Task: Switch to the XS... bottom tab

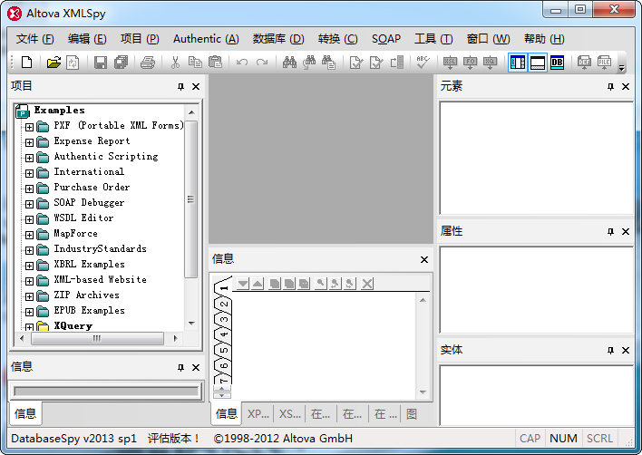Action: coord(289,414)
